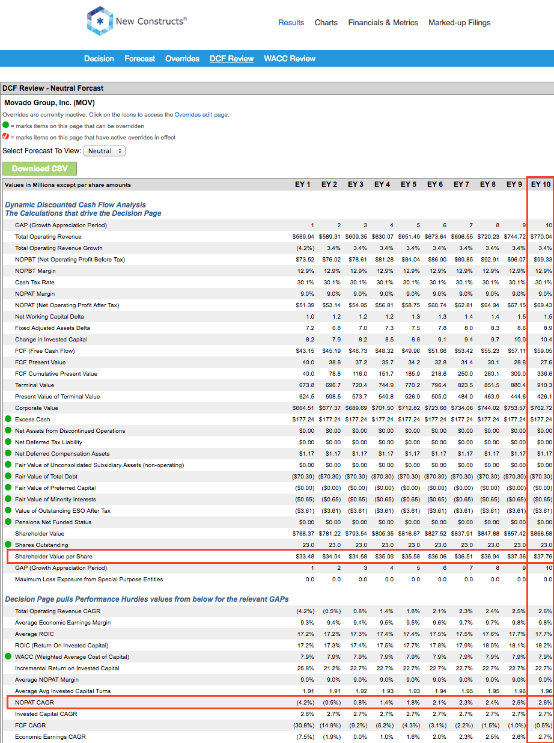Click the $866.58 shareholder value cell

point(541,533)
